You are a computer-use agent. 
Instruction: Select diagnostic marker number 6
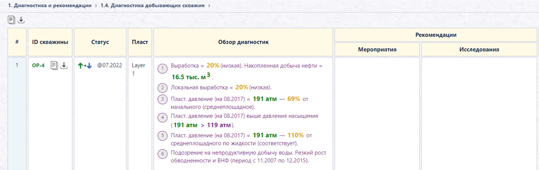[x=162, y=154]
